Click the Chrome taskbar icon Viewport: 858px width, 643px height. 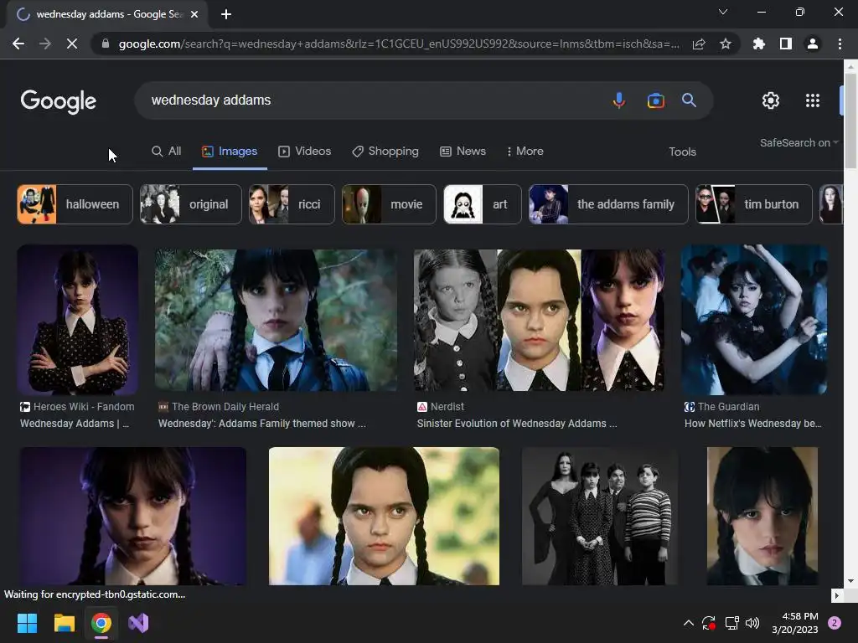click(101, 623)
